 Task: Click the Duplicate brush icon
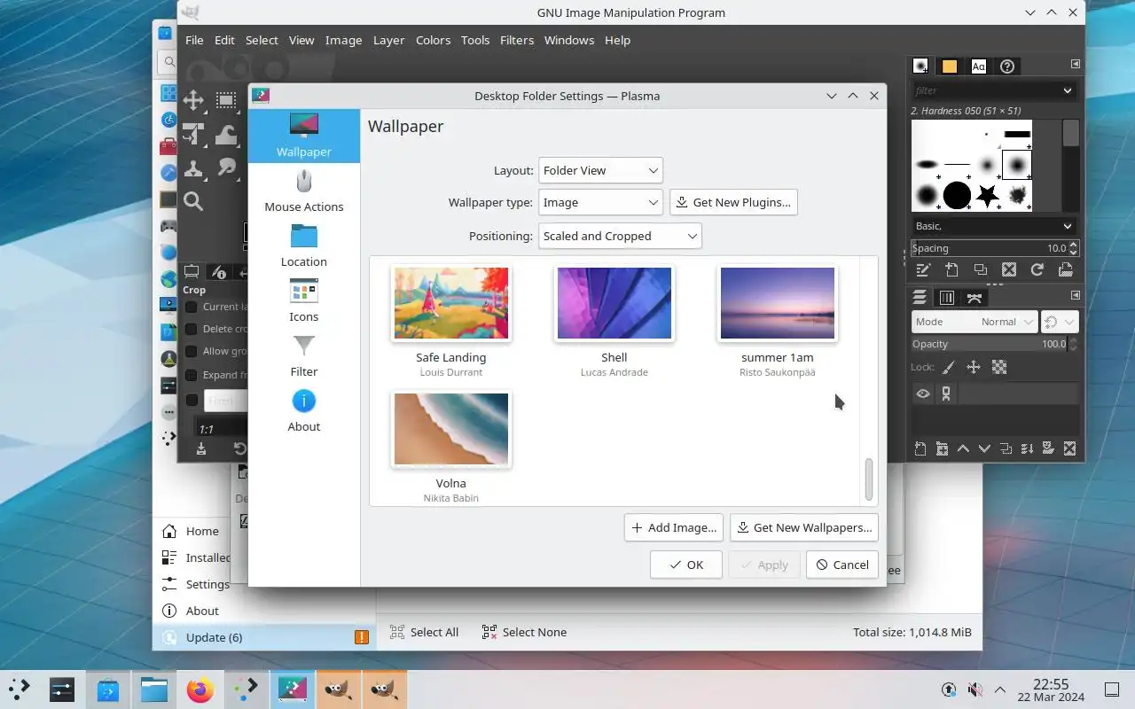[980, 269]
